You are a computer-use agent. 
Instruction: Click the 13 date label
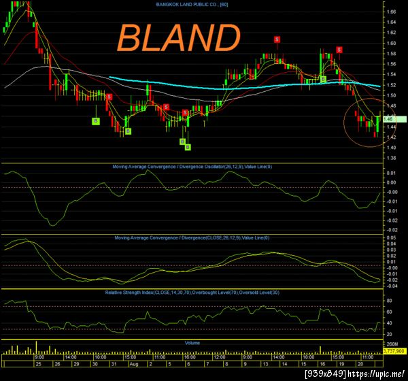pos(265,364)
